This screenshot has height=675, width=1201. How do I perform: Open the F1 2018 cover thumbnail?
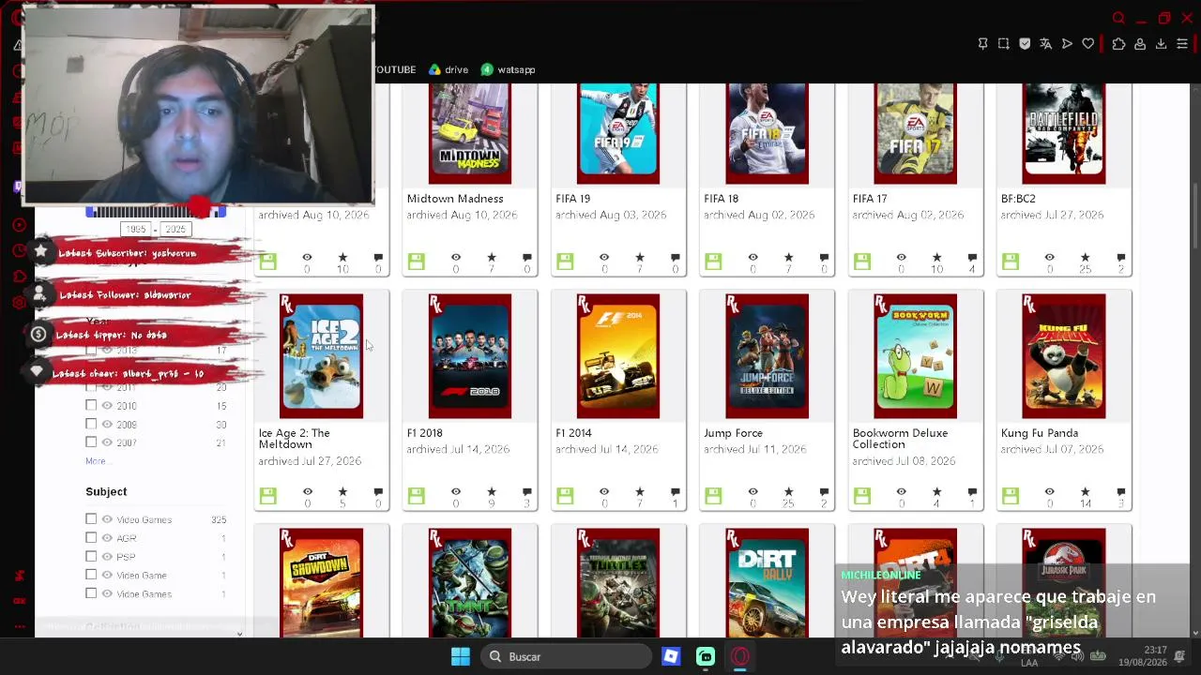470,356
